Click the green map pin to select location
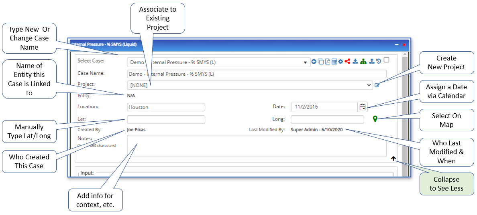Viewport: 477px width, 215px height. point(375,119)
